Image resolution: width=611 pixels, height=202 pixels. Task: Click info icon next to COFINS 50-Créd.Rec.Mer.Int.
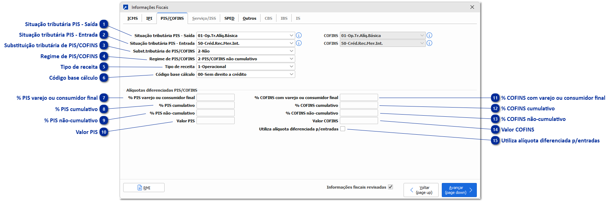429,43
